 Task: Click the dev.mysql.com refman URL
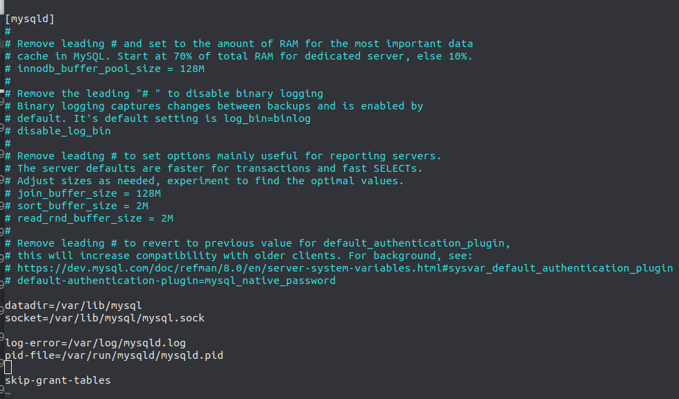(x=345, y=268)
